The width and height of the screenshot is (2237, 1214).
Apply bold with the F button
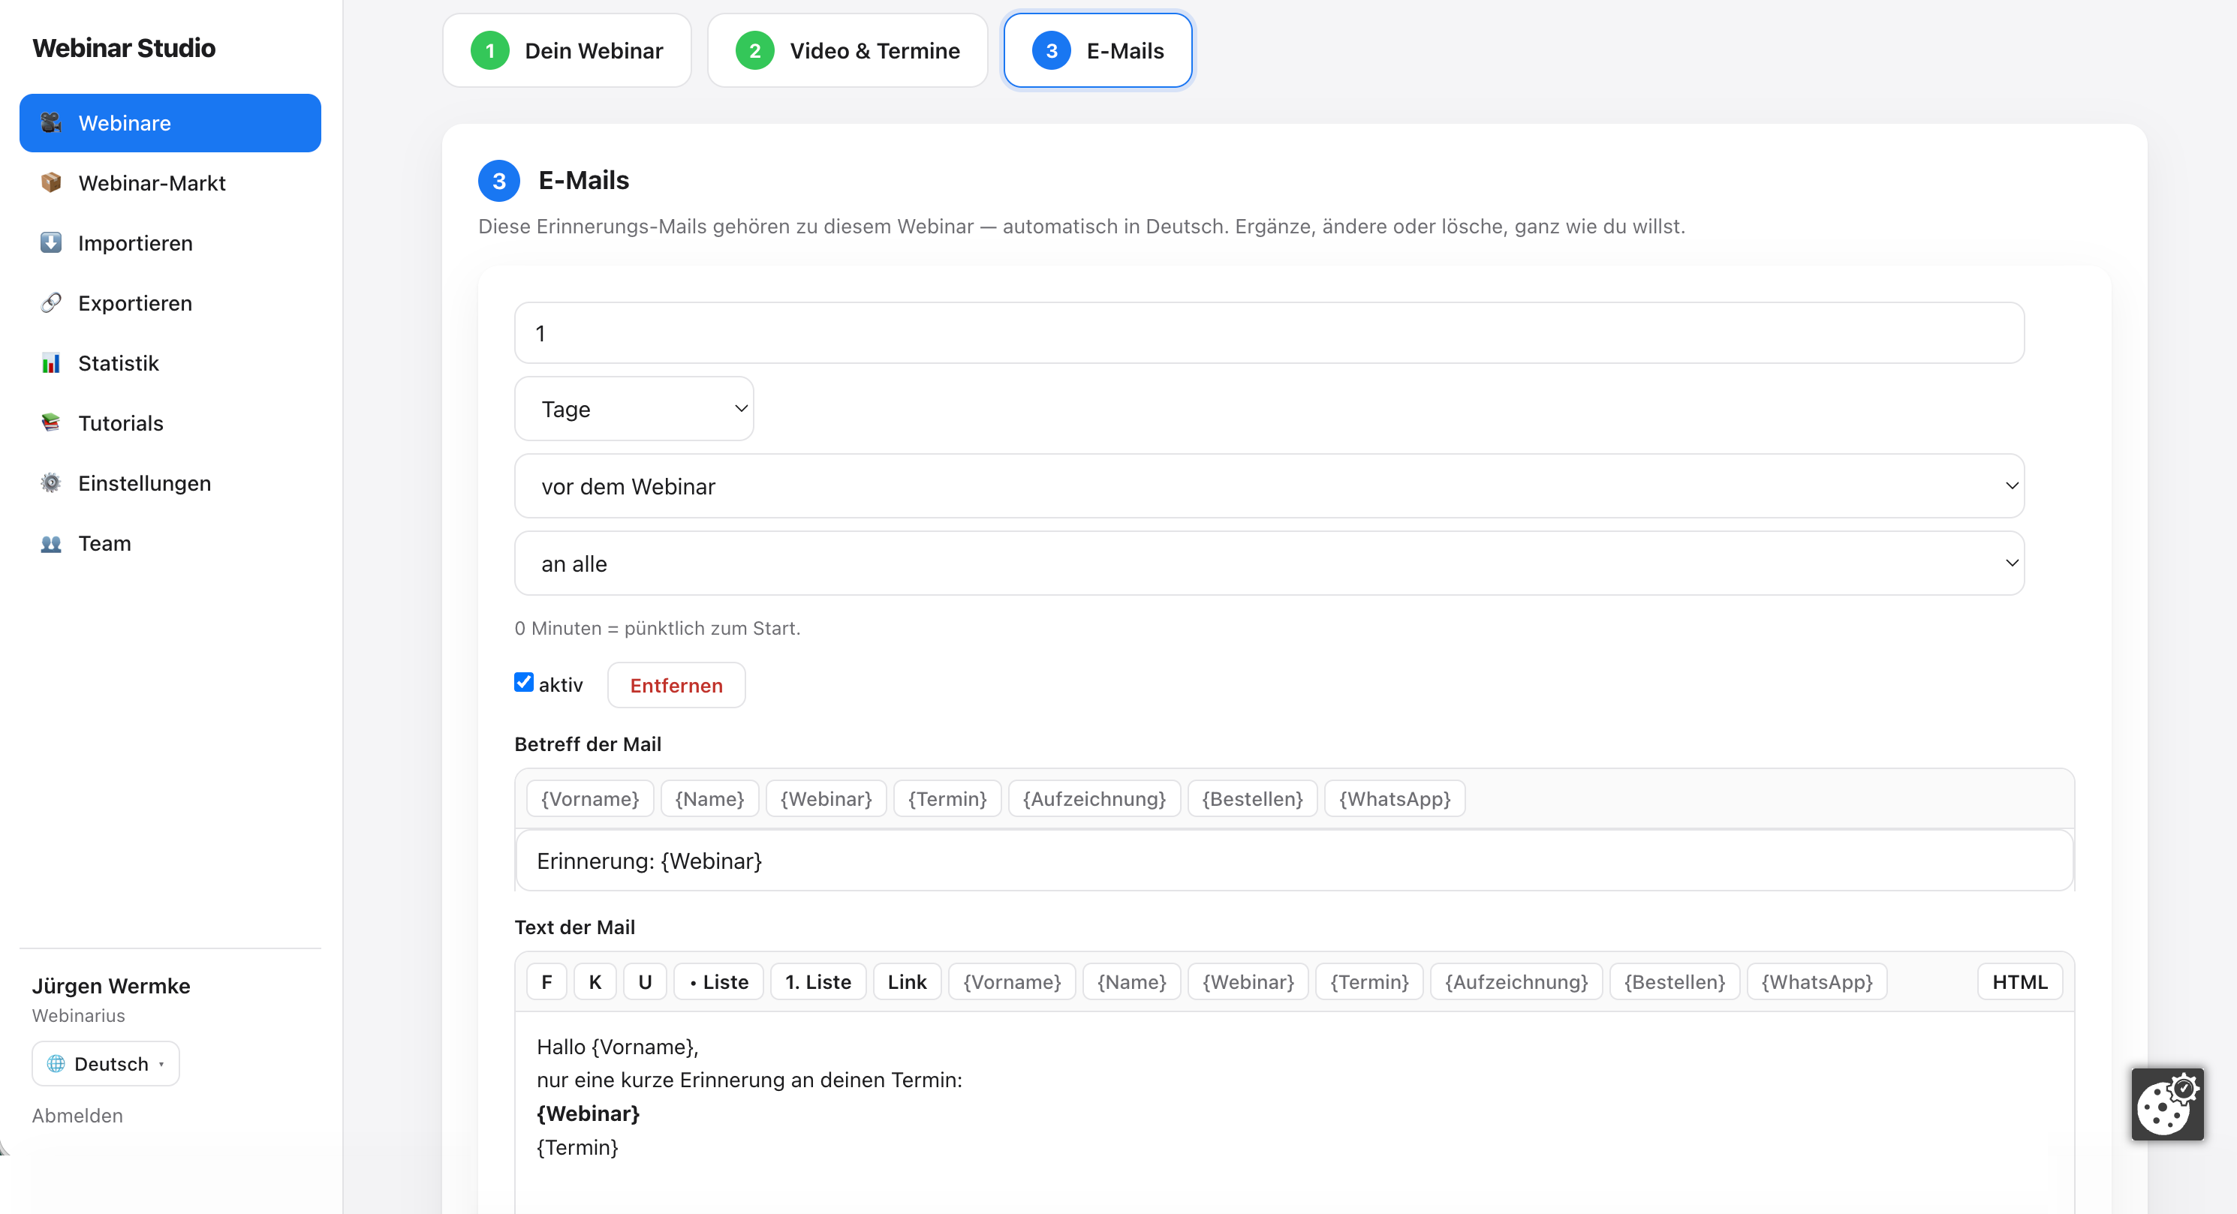pos(546,981)
